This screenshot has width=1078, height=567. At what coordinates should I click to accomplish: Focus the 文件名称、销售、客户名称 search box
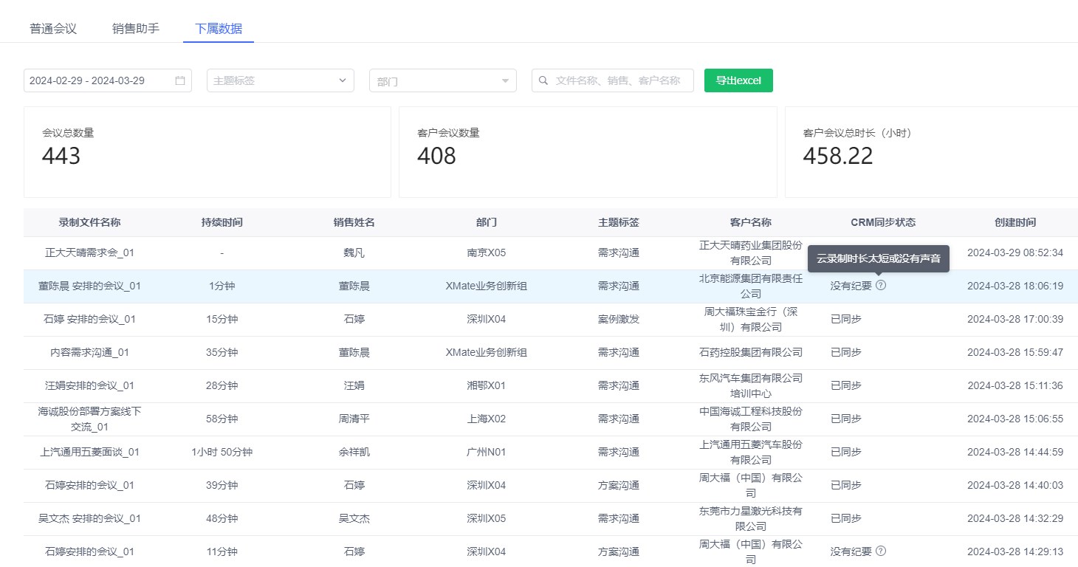coord(613,80)
